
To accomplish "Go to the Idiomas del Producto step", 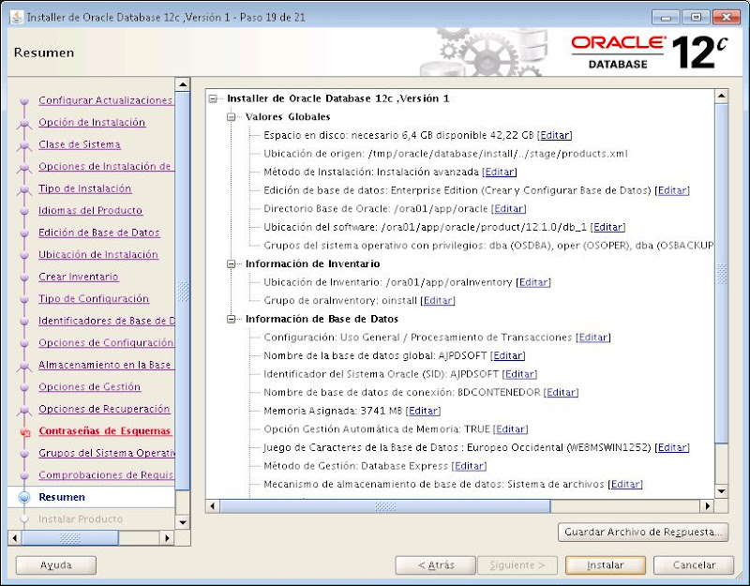I will [x=90, y=210].
